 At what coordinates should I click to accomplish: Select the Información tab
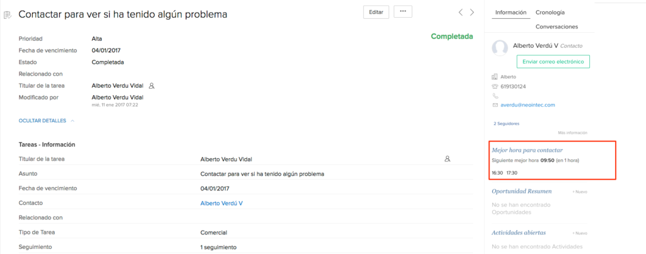pos(511,13)
